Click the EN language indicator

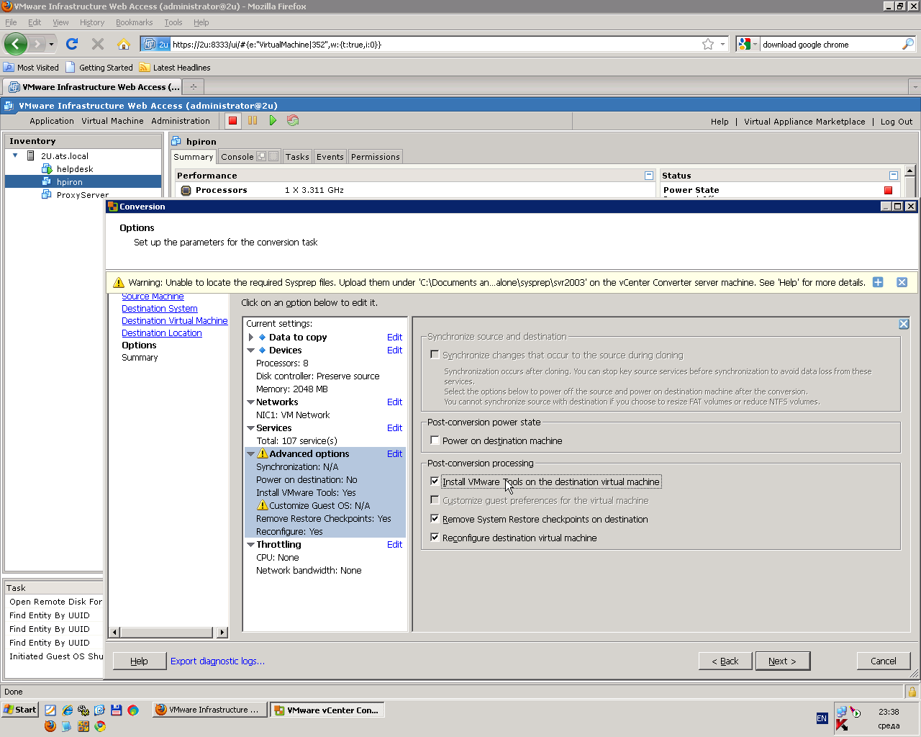822,718
